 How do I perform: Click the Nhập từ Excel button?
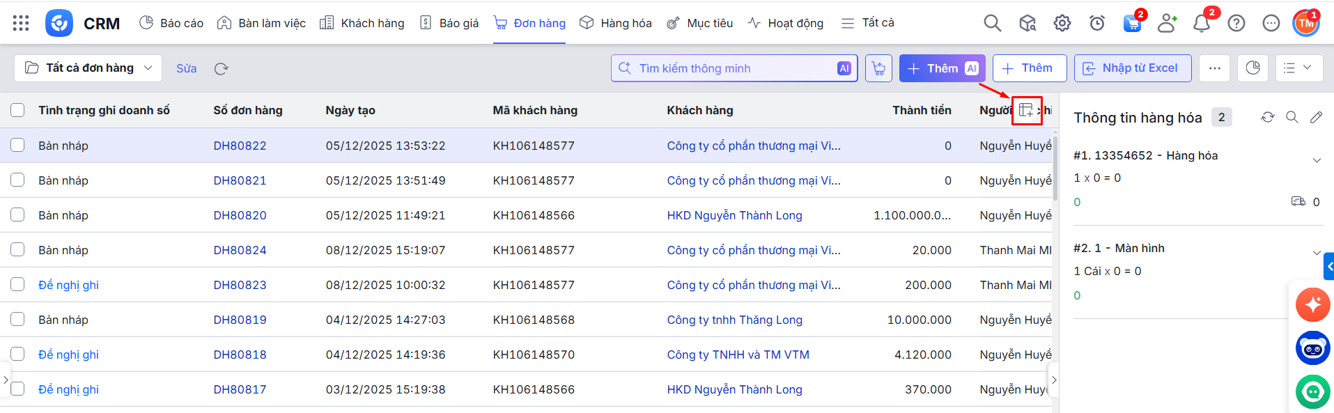(x=1132, y=68)
